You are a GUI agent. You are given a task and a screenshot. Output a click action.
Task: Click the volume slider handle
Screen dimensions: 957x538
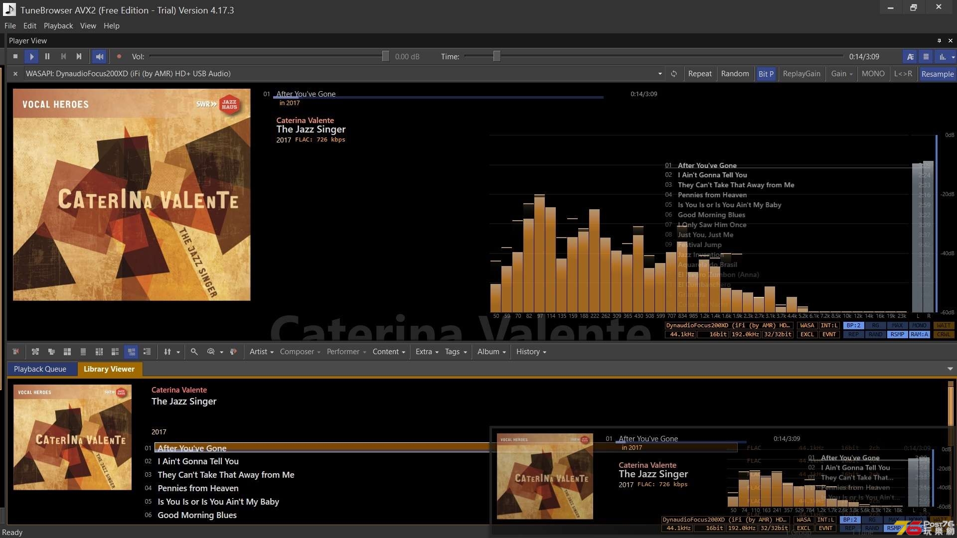point(385,57)
